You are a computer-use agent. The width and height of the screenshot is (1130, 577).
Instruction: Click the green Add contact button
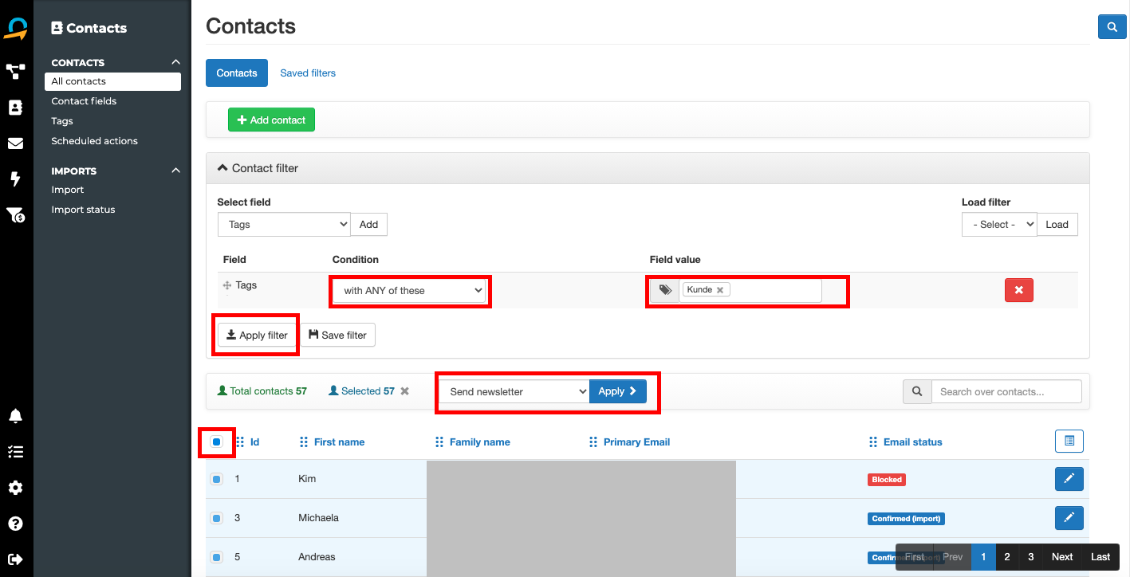271,120
